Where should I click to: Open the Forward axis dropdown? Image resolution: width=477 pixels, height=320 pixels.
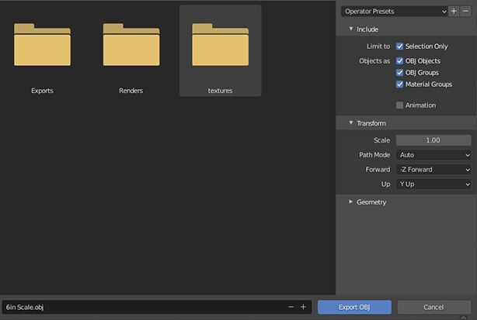(433, 169)
